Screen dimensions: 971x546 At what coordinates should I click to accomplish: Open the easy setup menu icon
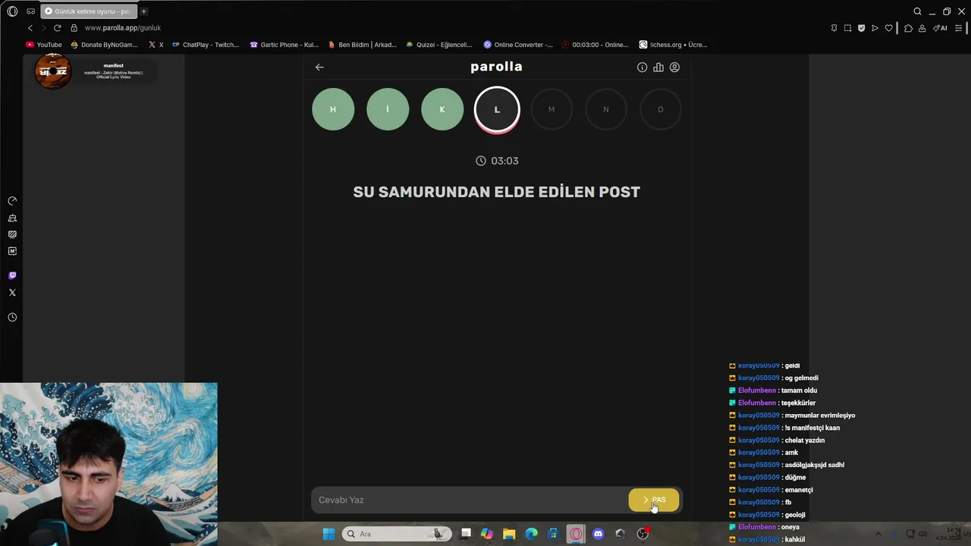coord(960,28)
